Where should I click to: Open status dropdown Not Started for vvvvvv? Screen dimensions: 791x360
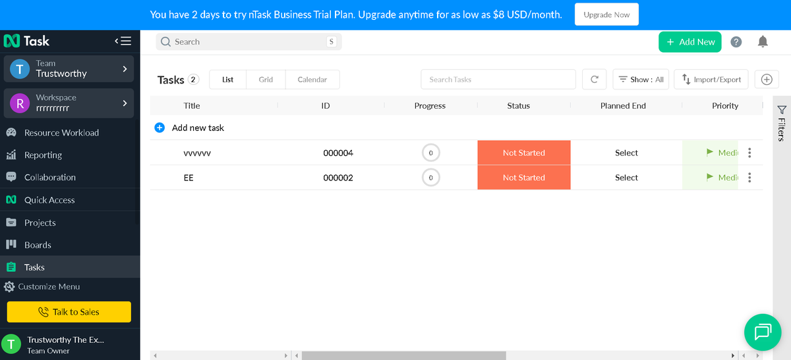click(524, 153)
